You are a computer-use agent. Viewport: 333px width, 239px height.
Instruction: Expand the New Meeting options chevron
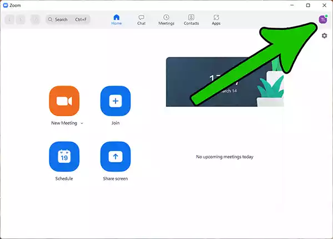(82, 123)
